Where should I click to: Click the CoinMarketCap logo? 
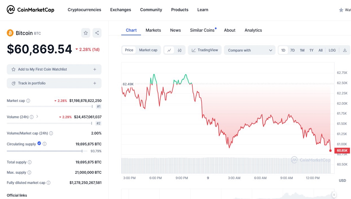(30, 10)
